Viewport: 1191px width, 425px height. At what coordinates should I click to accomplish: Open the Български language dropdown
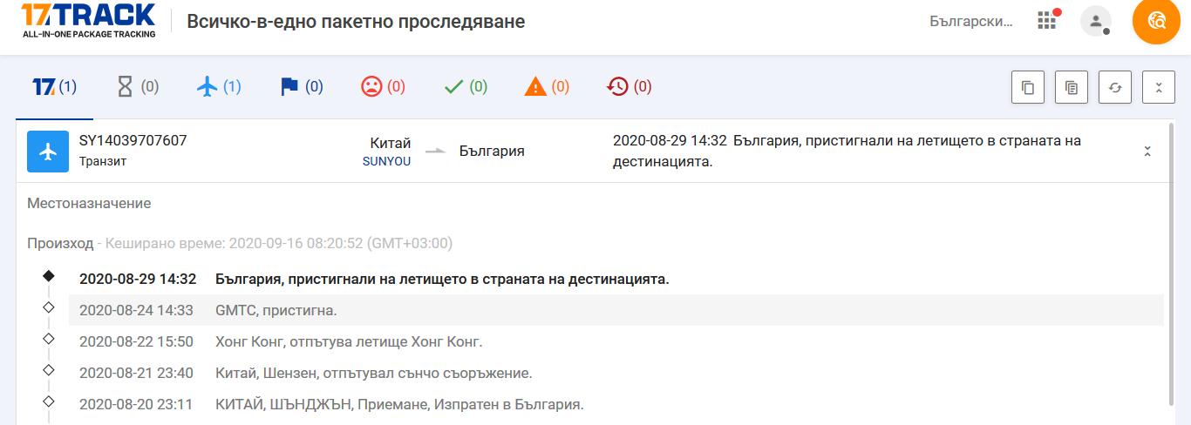pyautogui.click(x=971, y=21)
